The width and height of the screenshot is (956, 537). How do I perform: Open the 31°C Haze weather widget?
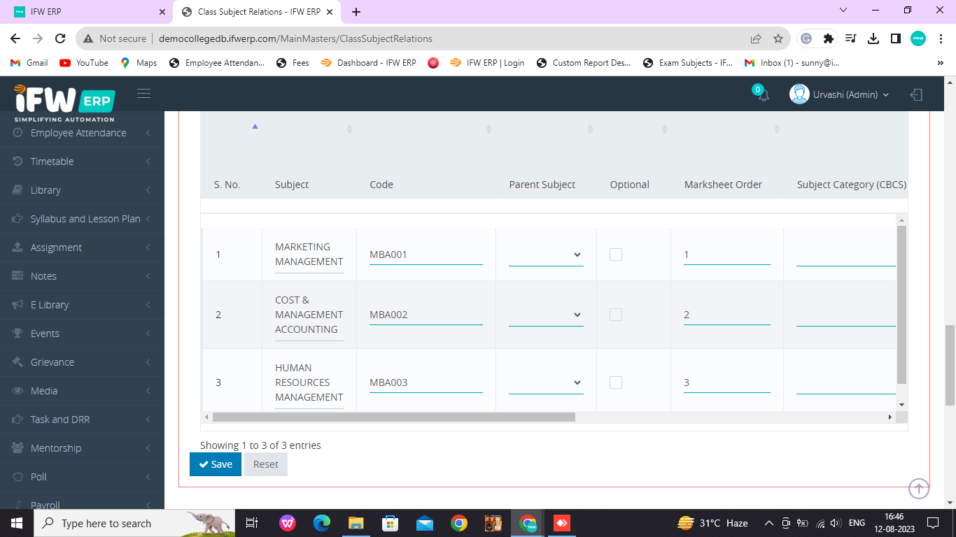pyautogui.click(x=713, y=523)
